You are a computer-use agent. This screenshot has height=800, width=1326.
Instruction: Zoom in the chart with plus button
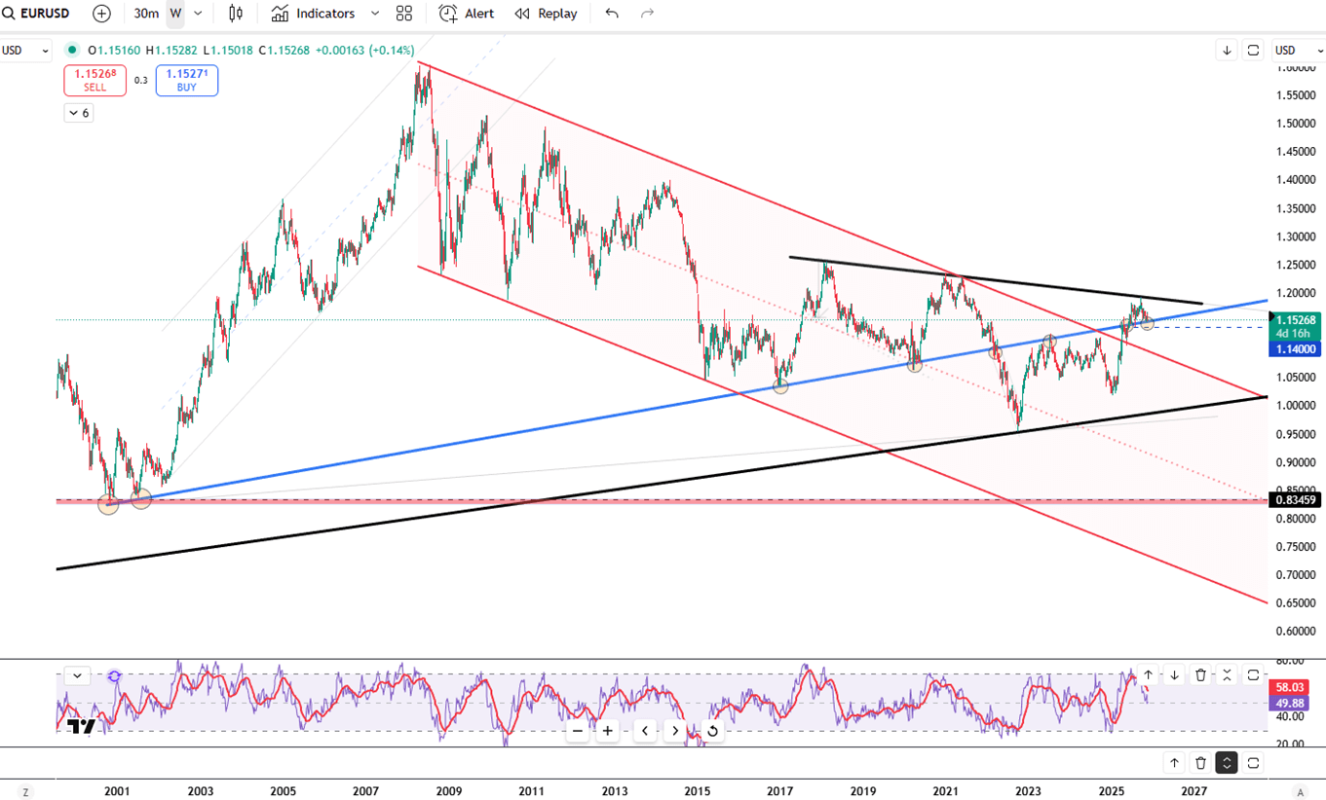tap(608, 731)
